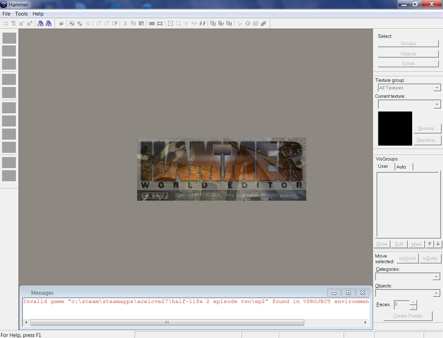Click the ungroup selection icon
Screen dimensions: 443x338
click(x=80, y=24)
